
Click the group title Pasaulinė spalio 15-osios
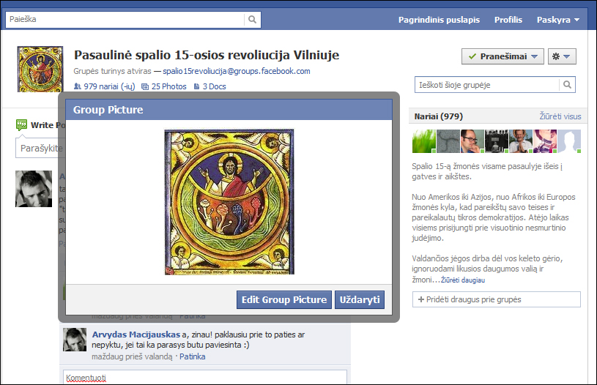coord(207,55)
